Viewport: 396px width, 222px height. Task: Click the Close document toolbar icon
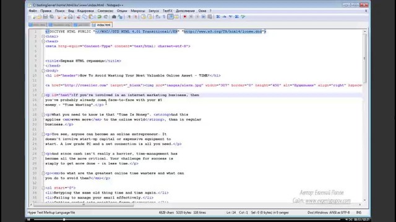click(59, 17)
